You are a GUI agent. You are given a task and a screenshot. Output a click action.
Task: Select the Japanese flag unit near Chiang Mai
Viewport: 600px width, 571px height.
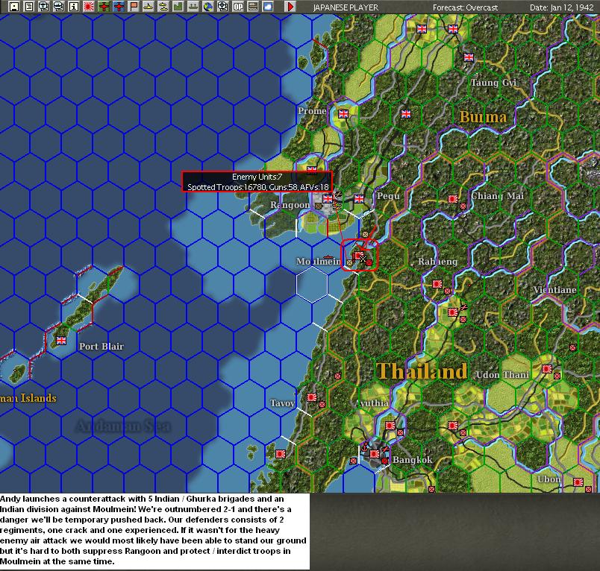click(453, 199)
